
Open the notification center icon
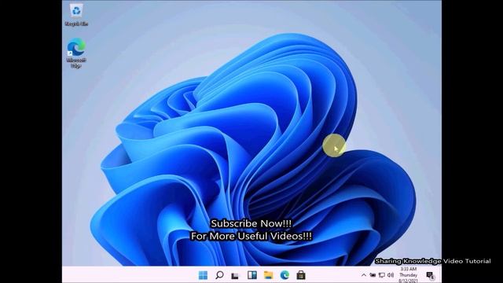431,275
